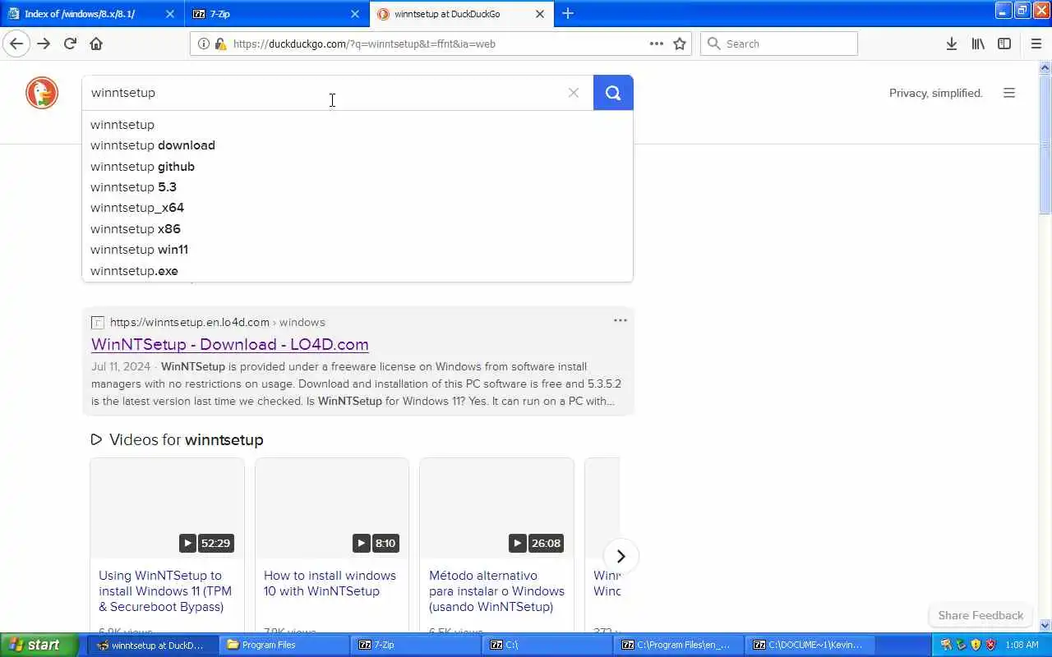Open the WinNTSetup - Download - LO4D.com link
Image resolution: width=1052 pixels, height=657 pixels.
click(x=230, y=344)
